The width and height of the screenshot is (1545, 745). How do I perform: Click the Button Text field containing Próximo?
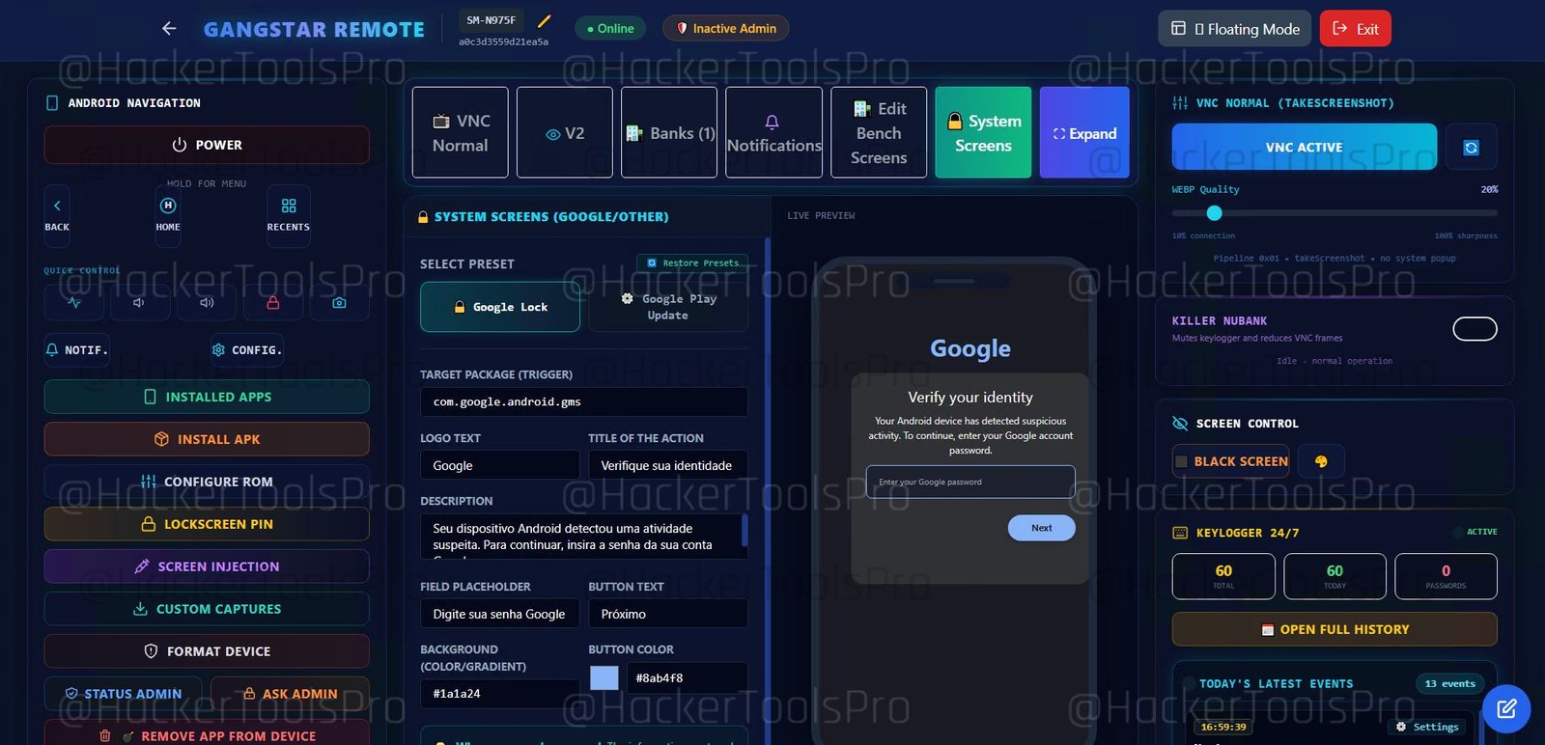(668, 614)
